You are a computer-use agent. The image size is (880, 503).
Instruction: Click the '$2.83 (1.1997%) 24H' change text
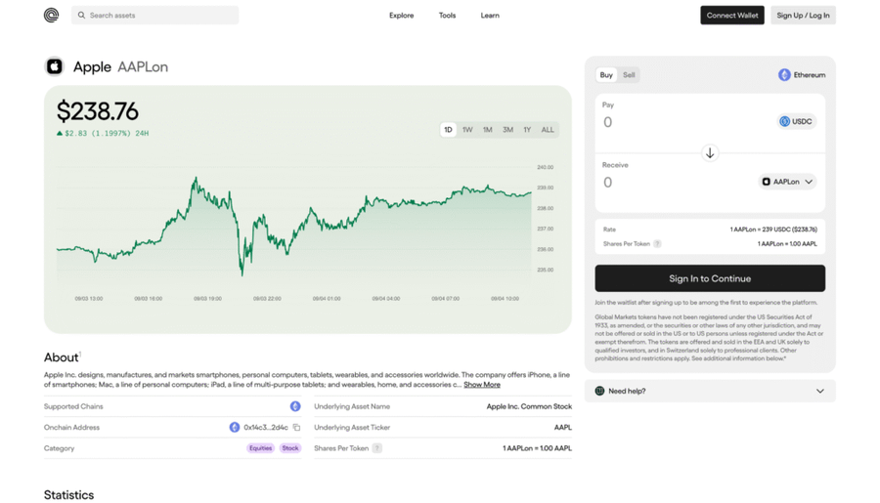click(107, 134)
